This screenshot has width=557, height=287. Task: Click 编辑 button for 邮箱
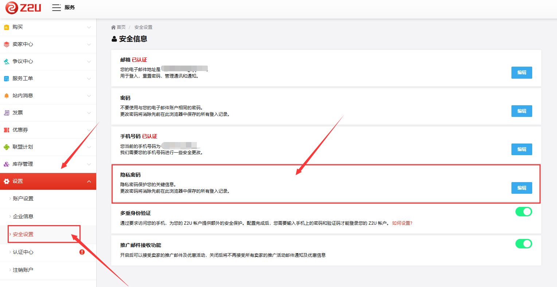(522, 72)
